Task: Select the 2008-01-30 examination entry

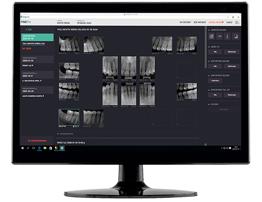Action: pyautogui.click(x=37, y=59)
